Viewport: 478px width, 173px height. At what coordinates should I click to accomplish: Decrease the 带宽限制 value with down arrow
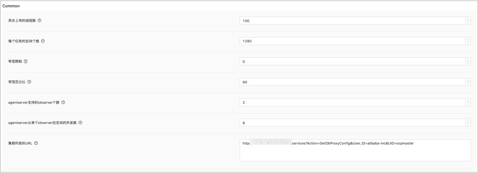point(468,63)
